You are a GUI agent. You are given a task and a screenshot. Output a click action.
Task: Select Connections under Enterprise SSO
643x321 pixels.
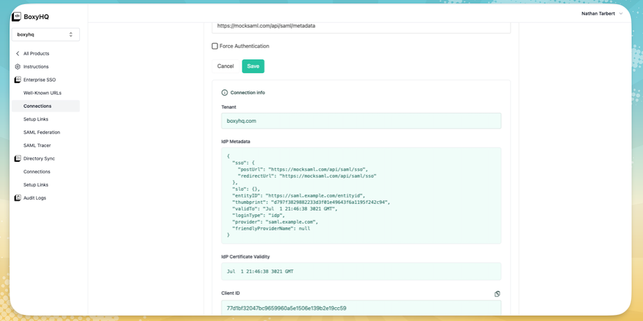pos(38,106)
